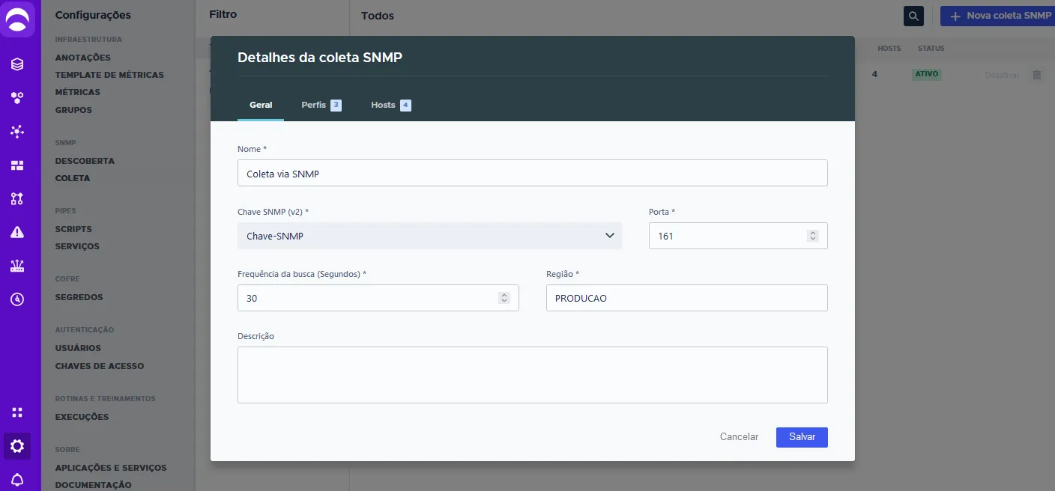Open the four-squares apps grid icon
Screen dimensions: 1055x491
[x=17, y=412]
